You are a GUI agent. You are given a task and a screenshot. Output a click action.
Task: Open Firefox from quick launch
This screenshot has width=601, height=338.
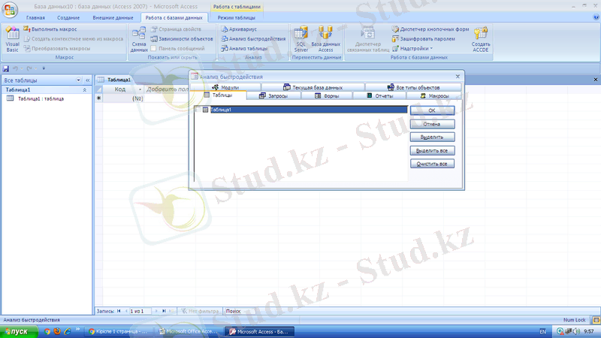click(57, 331)
